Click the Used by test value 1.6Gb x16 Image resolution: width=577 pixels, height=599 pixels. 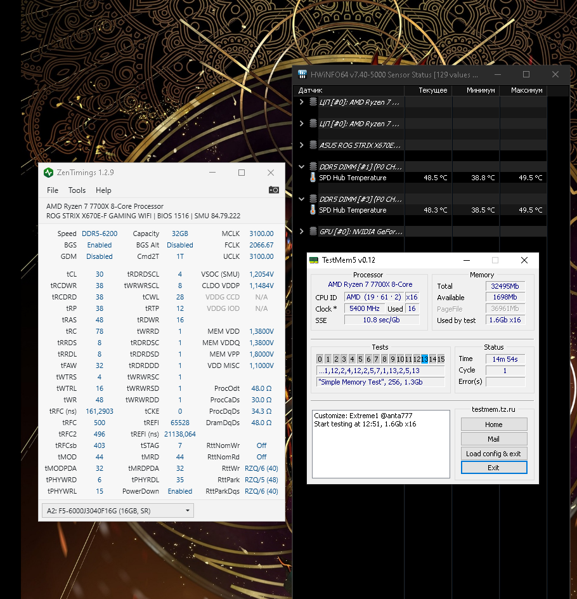click(x=505, y=320)
